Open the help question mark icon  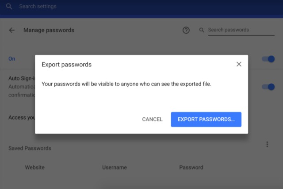point(186,30)
